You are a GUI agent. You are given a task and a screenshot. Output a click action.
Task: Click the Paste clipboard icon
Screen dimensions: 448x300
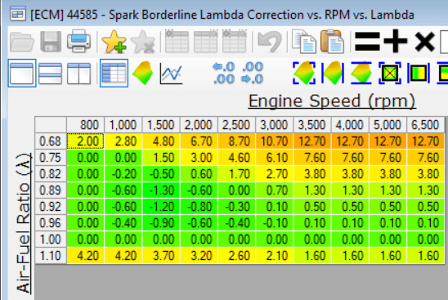click(332, 42)
